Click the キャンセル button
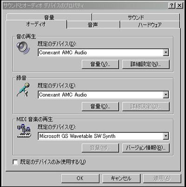The height and width of the screenshot is (187, 186). click(x=121, y=179)
